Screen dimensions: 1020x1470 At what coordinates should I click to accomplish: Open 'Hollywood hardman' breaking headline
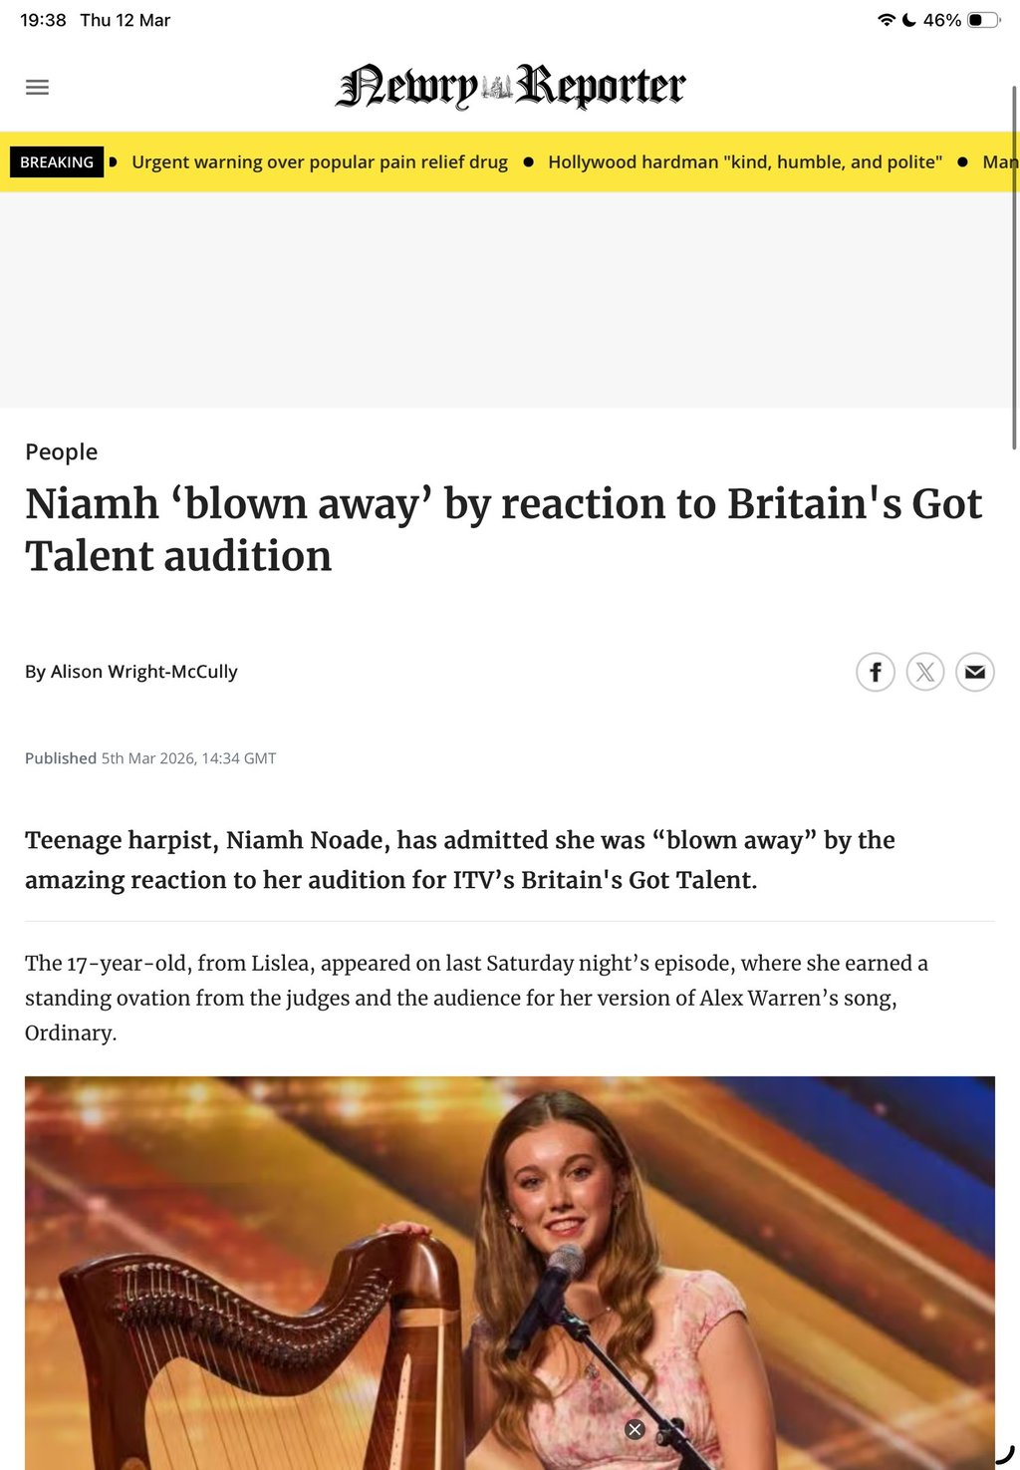(x=745, y=161)
